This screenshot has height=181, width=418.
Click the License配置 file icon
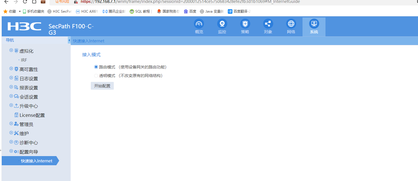pos(16,115)
